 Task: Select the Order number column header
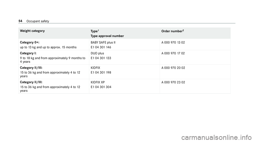point(173,31)
